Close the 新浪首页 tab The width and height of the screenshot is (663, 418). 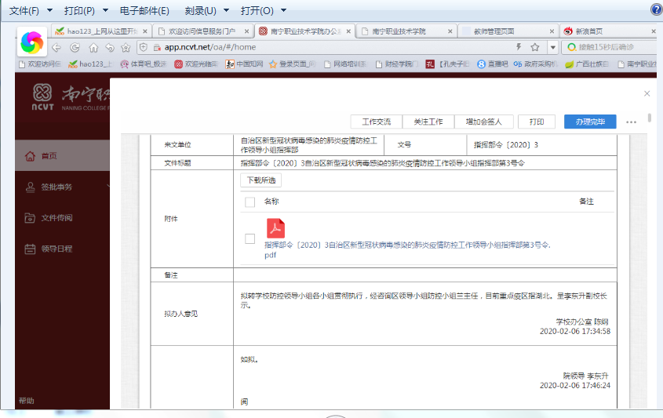[x=654, y=31]
